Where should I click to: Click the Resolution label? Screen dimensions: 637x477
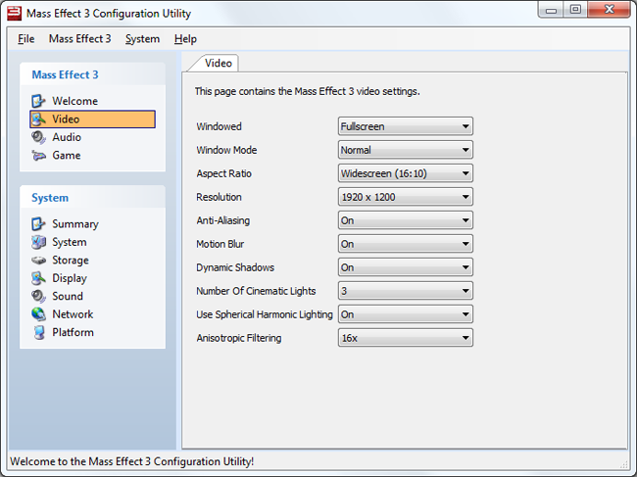[219, 197]
